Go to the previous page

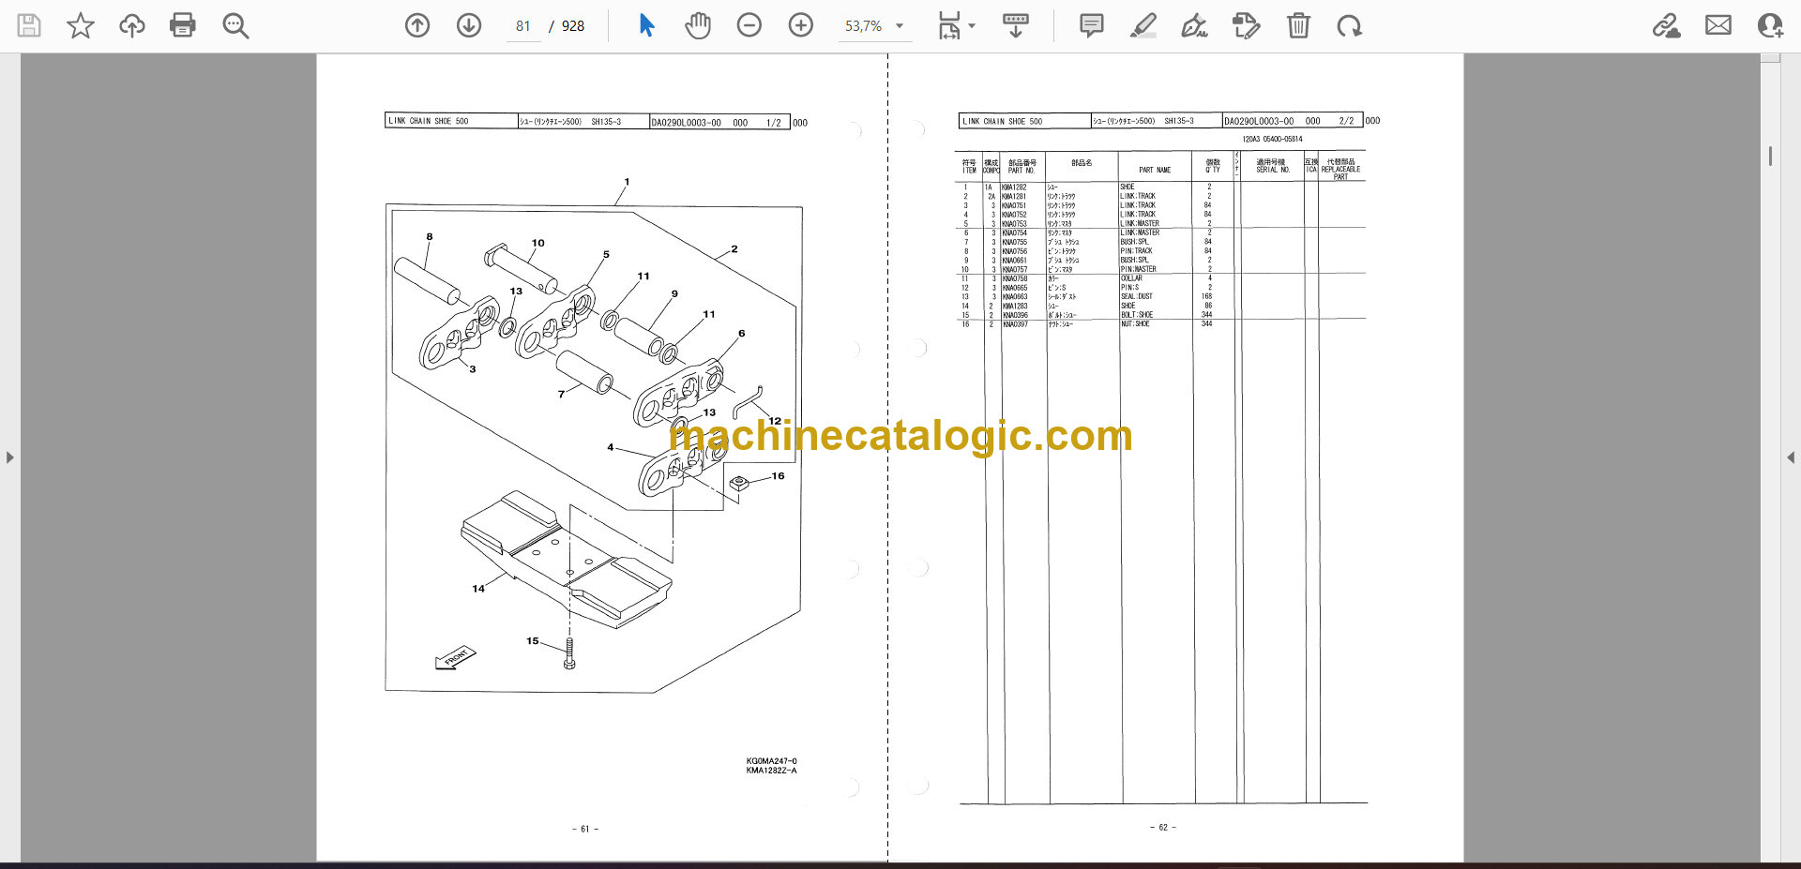tap(417, 25)
